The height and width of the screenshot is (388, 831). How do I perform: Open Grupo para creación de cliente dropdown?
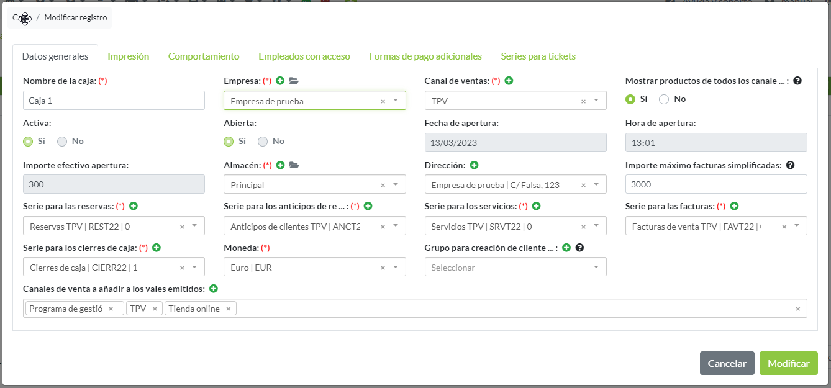tap(596, 267)
